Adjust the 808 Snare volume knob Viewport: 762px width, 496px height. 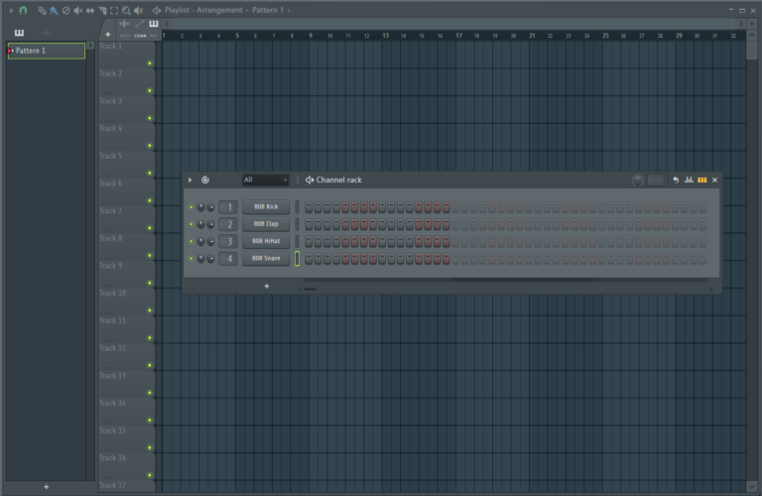click(210, 259)
